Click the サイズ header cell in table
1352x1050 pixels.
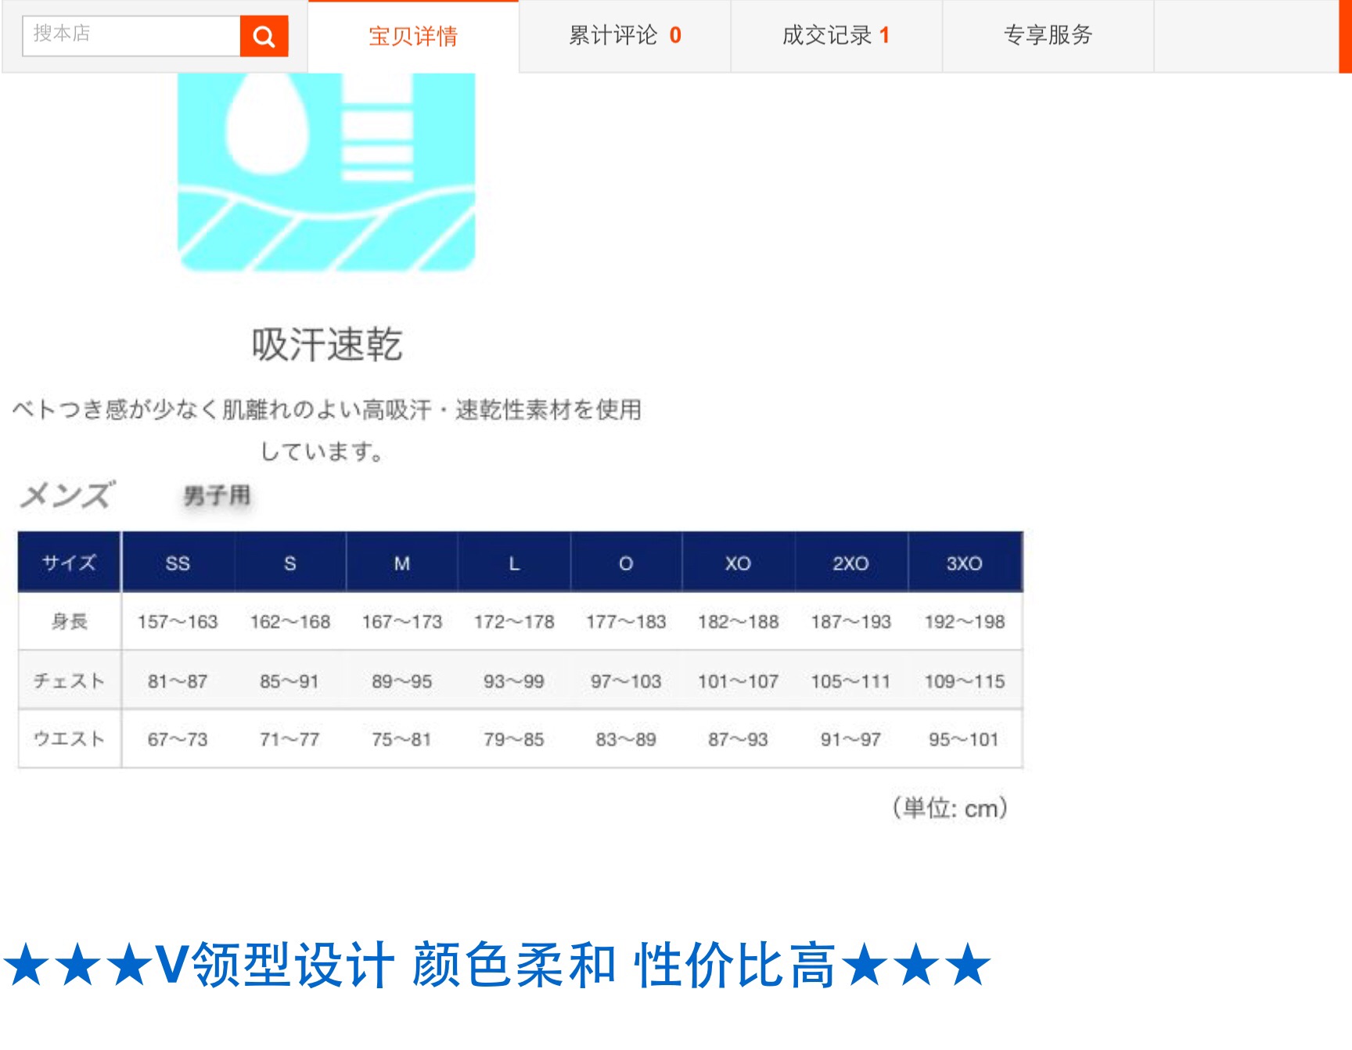click(69, 563)
